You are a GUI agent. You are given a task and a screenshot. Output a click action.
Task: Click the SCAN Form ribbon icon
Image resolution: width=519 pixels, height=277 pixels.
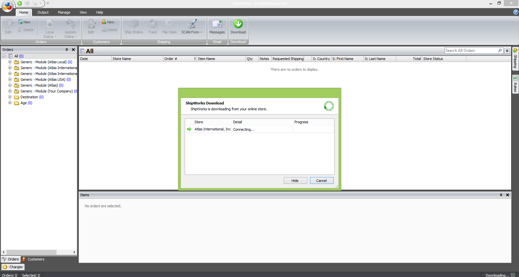click(x=192, y=27)
